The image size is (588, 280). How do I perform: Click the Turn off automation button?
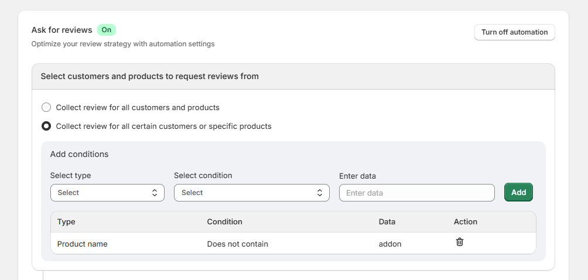pos(514,32)
